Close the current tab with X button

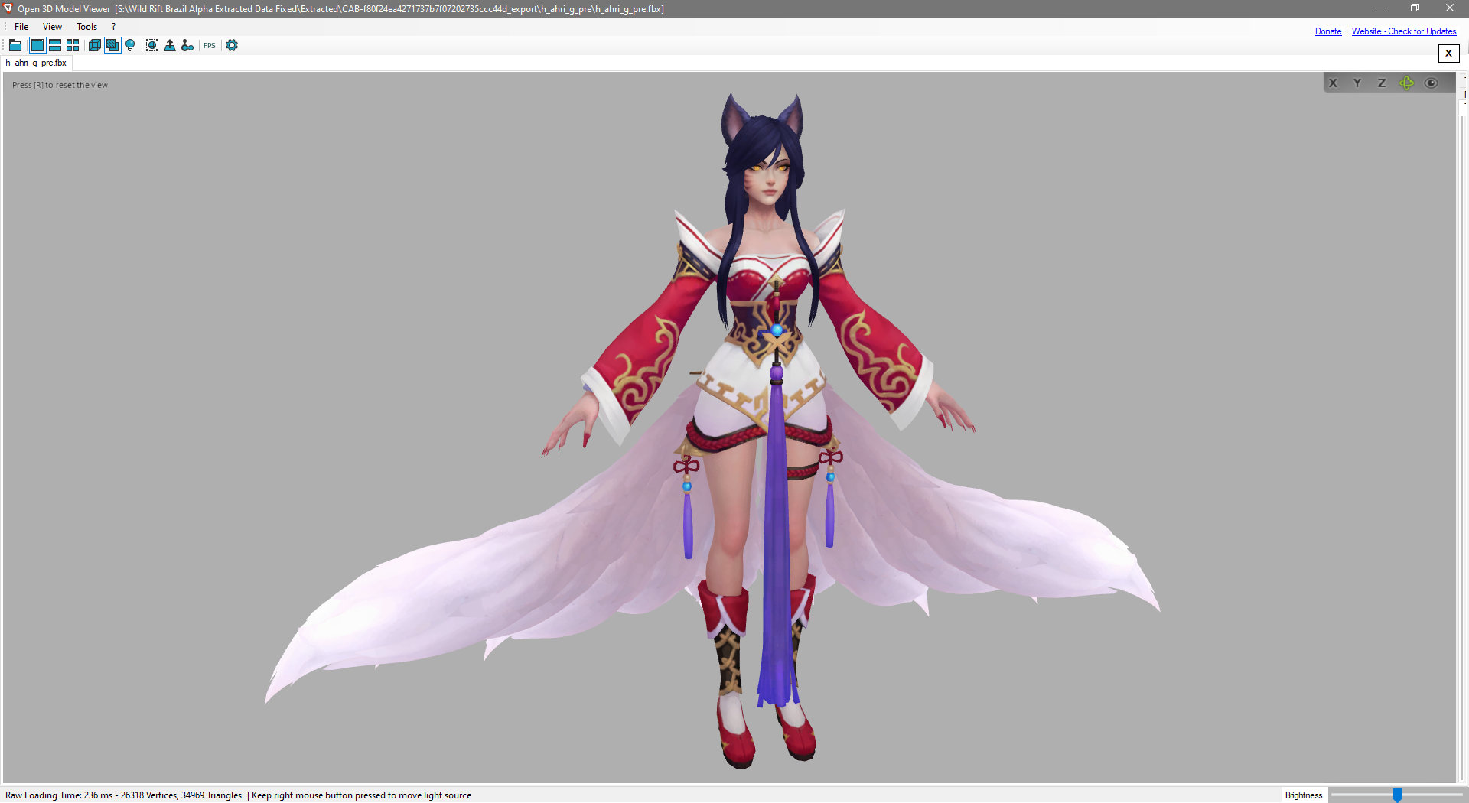point(1448,54)
